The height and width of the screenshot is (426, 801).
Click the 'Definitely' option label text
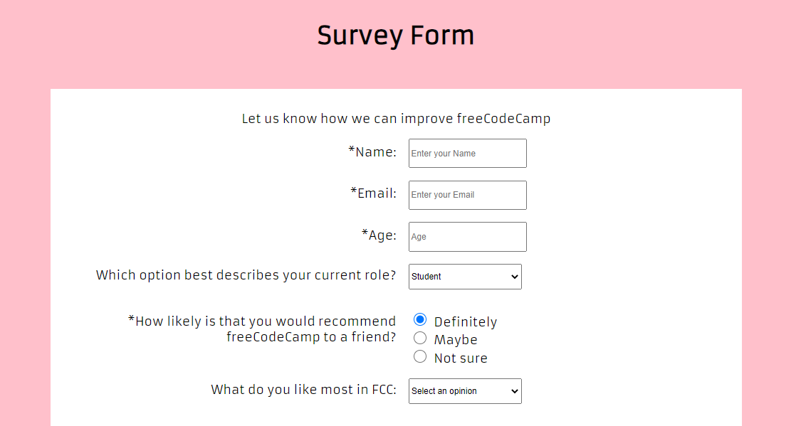pos(466,322)
